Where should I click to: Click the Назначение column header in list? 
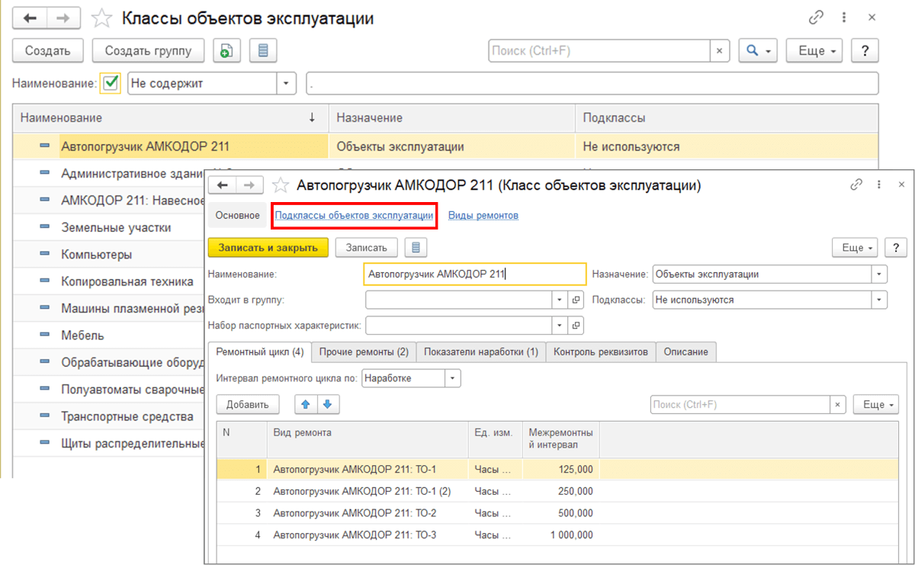(x=451, y=118)
